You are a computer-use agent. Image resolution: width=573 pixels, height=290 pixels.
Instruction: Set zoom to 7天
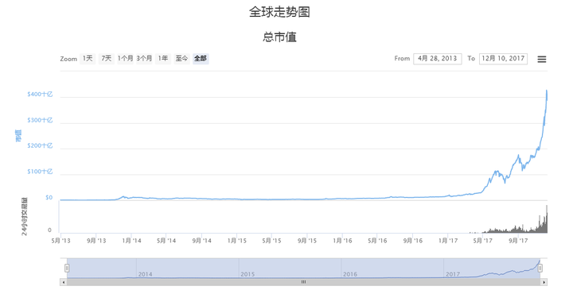pyautogui.click(x=107, y=58)
